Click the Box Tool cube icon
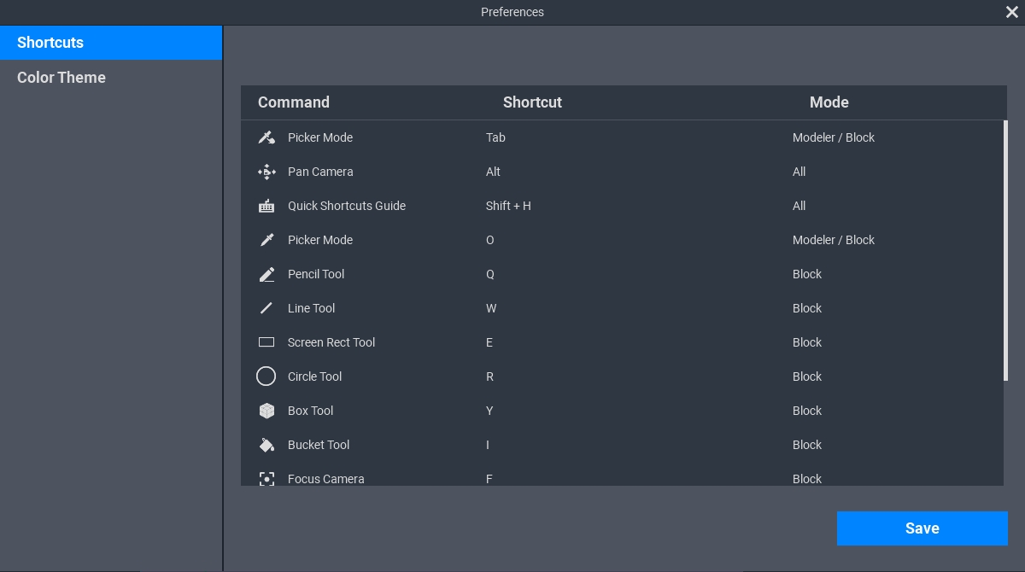The height and width of the screenshot is (572, 1025). point(266,411)
